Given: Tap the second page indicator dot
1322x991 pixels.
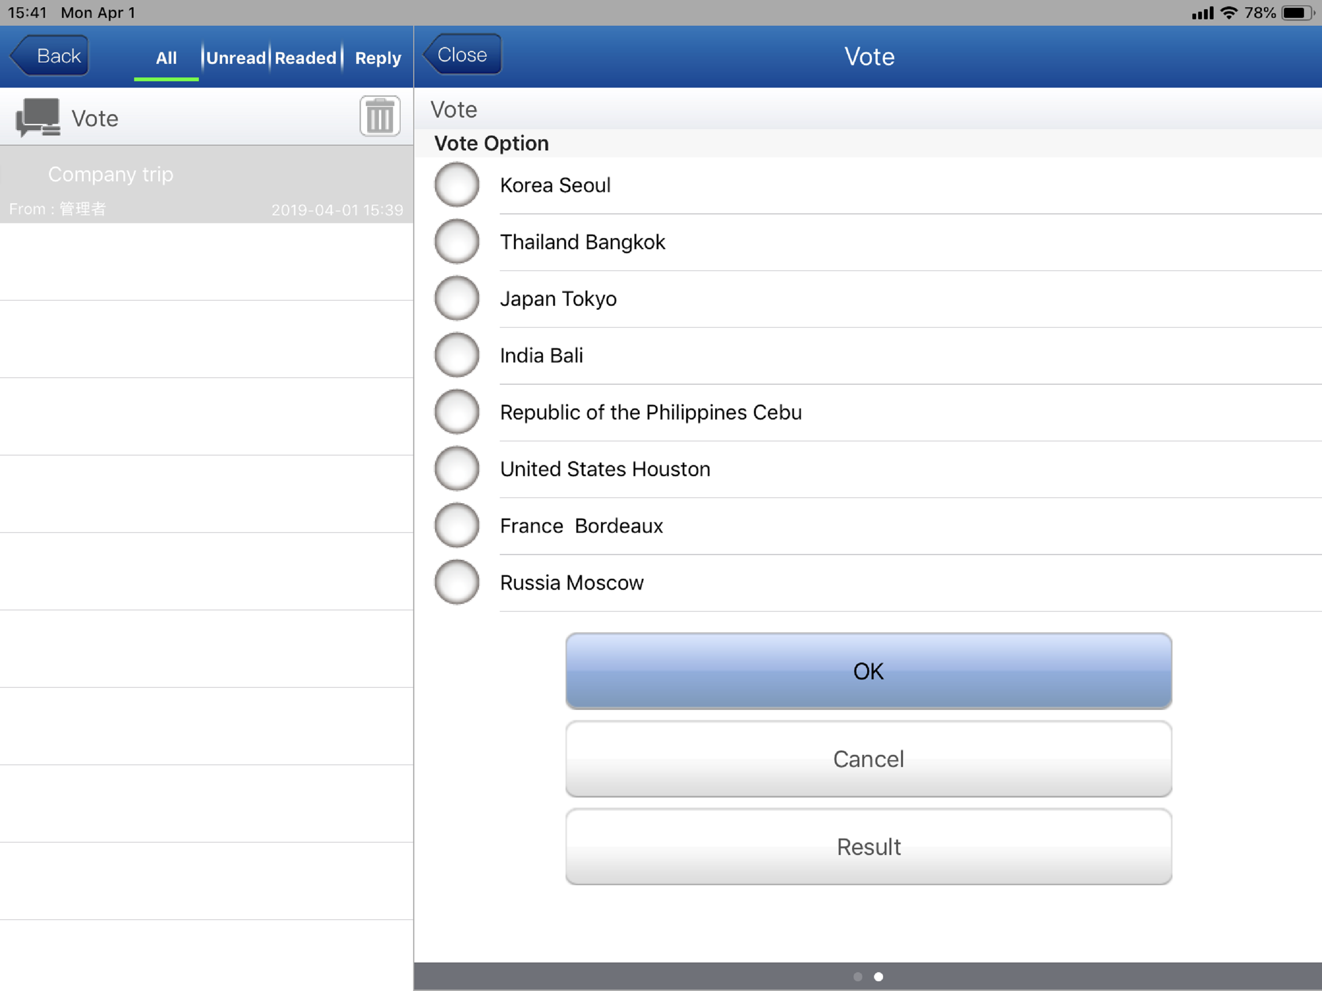Looking at the screenshot, I should click(879, 976).
